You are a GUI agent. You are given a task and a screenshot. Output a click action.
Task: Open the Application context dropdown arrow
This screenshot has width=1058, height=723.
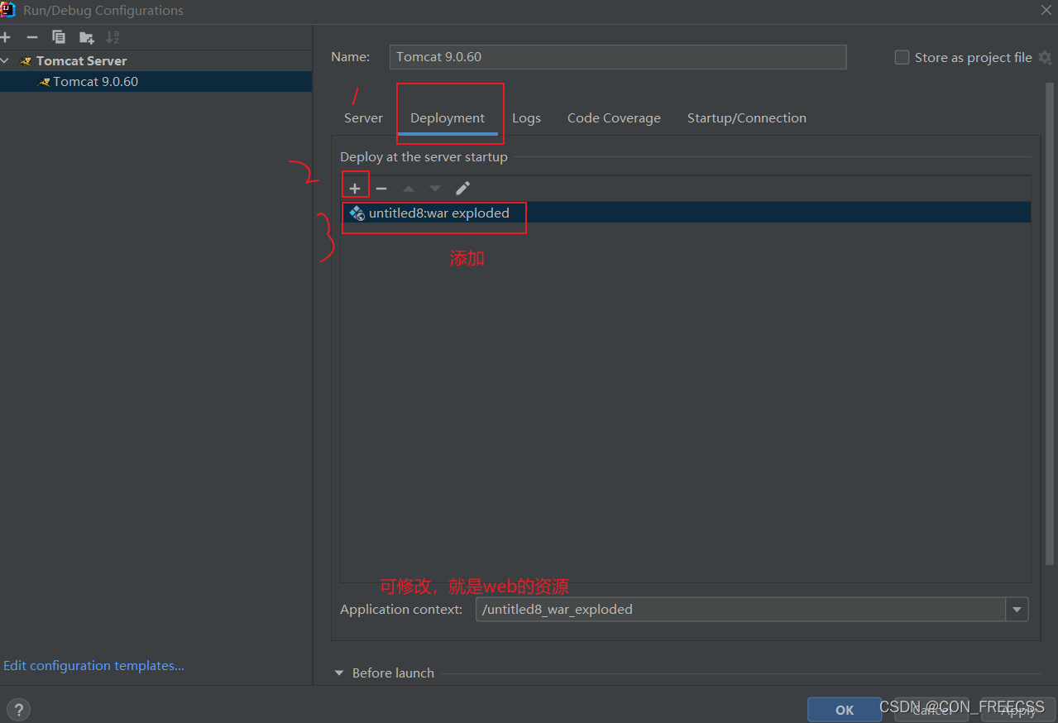click(x=1017, y=610)
